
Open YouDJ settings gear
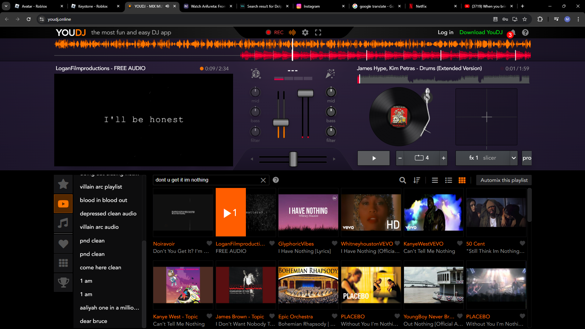pyautogui.click(x=305, y=33)
